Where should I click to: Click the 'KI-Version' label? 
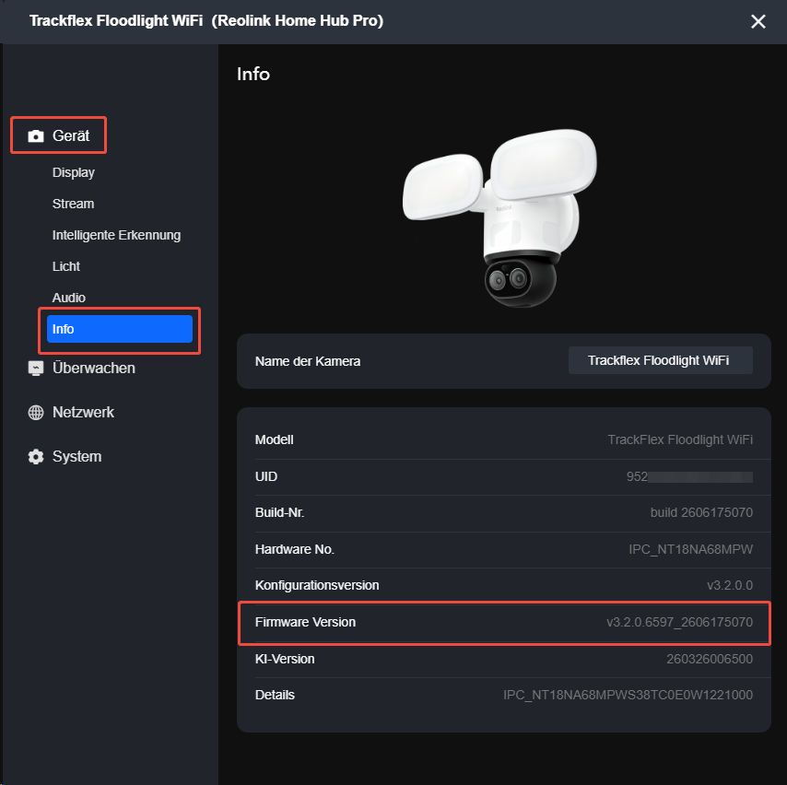coord(285,659)
